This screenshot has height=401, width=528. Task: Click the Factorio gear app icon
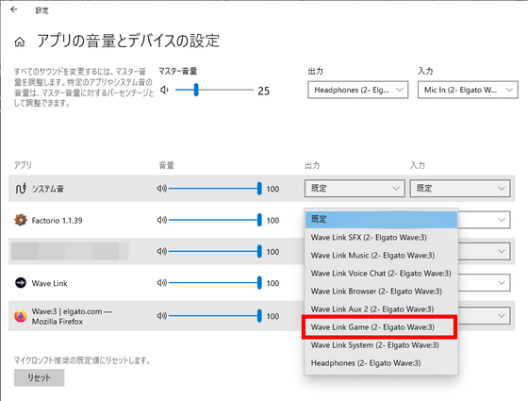pyautogui.click(x=21, y=220)
